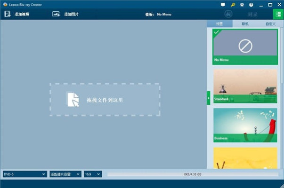Viewport: 284px width, 188px height.
Task: Collapse the template sidebar with green arrow
Action: [x=209, y=98]
